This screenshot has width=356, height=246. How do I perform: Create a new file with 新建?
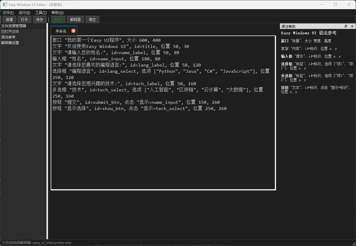pyautogui.click(x=9, y=19)
